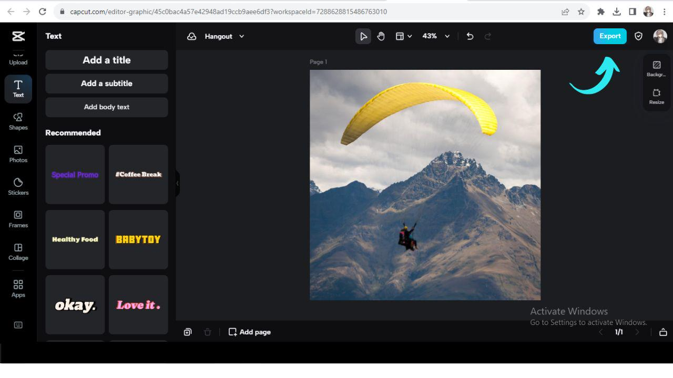This screenshot has width=673, height=378.
Task: Open the Photos panel
Action: [x=18, y=154]
